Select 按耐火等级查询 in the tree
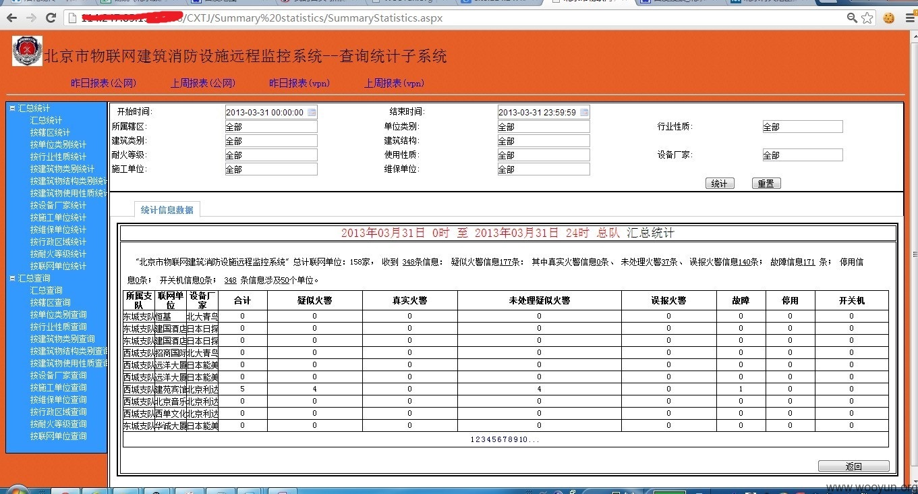This screenshot has width=918, height=494. [x=58, y=424]
